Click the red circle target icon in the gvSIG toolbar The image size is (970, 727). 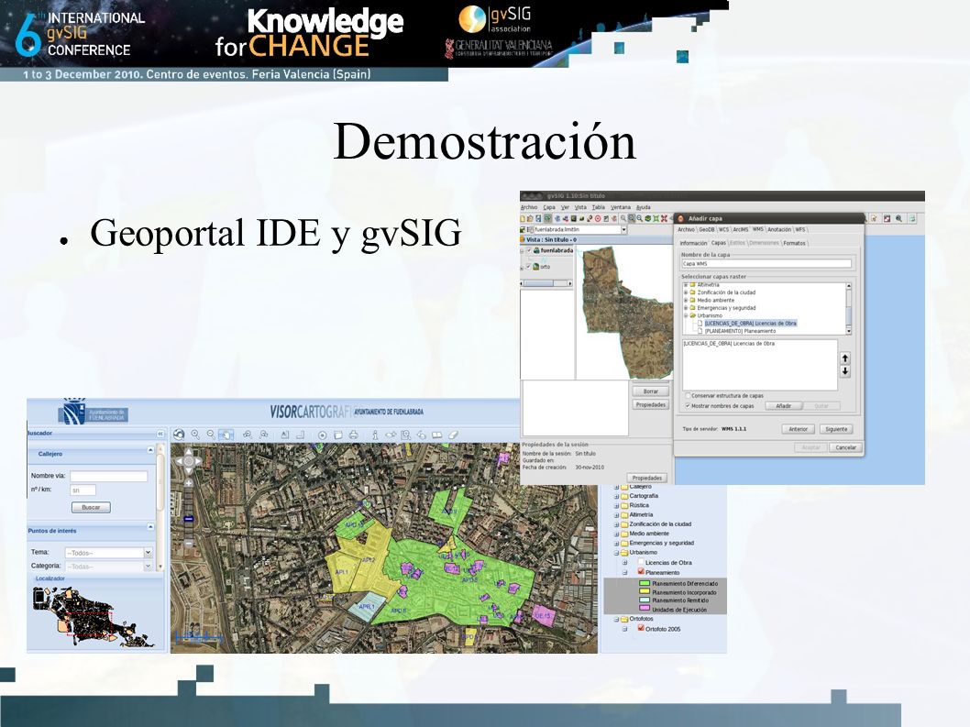(x=598, y=218)
